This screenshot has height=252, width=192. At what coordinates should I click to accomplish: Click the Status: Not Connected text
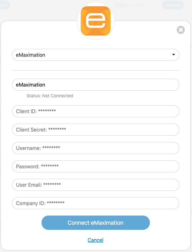point(50,96)
